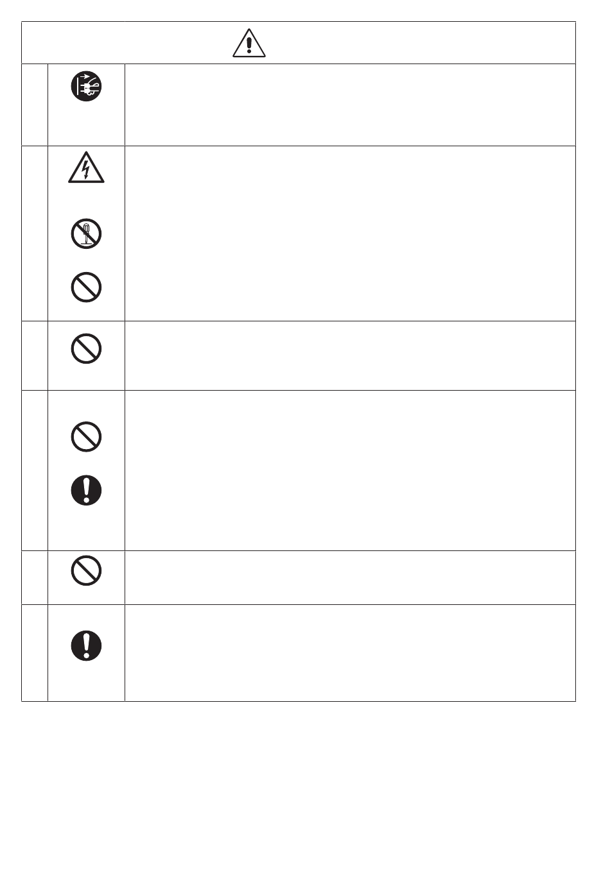Select the narrow number cell in the last row
Screen dimensions: 610x875
tap(35, 653)
